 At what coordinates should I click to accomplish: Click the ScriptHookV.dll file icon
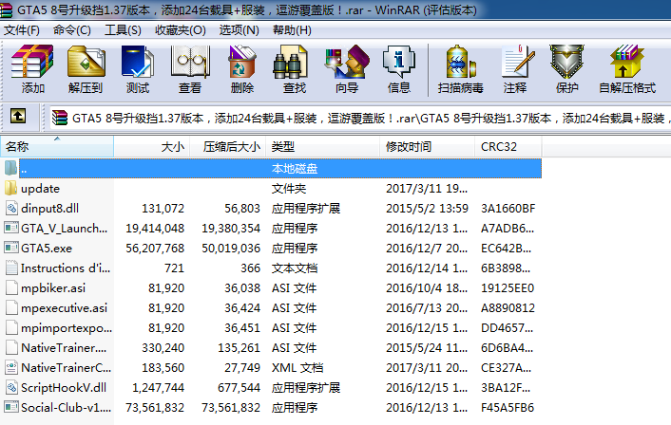10,387
